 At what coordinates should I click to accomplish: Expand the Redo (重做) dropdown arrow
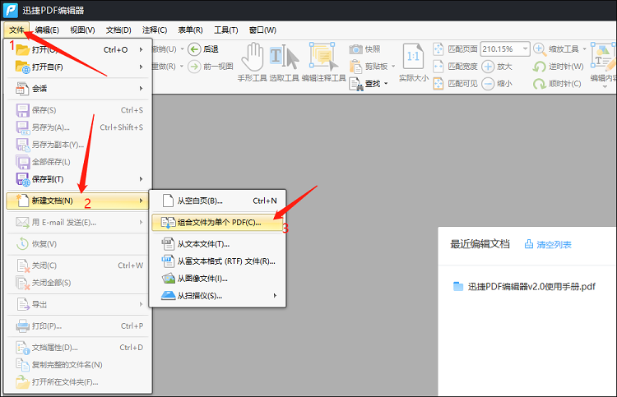click(182, 67)
